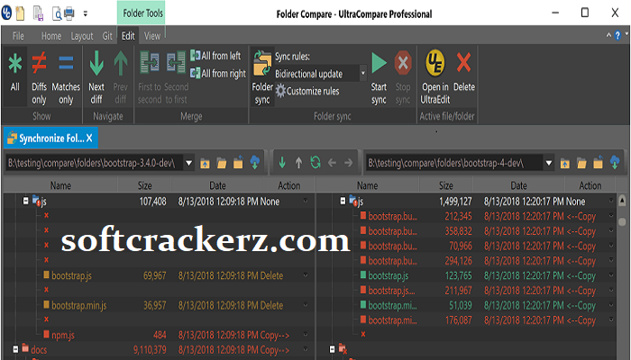Open the Git ribbon tab
631x360 pixels.
[x=107, y=36]
